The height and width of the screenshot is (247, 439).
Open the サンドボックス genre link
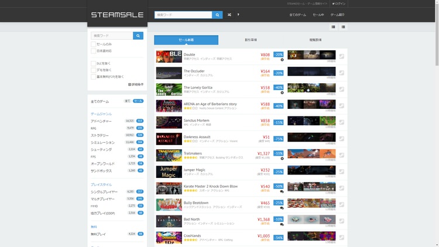[x=101, y=171]
